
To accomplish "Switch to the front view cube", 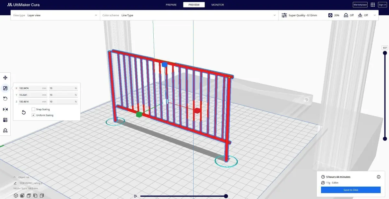I will point(22,195).
